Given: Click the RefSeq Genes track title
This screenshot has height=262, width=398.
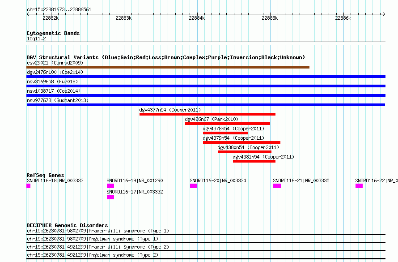Looking at the screenshot, I should 45,175.
